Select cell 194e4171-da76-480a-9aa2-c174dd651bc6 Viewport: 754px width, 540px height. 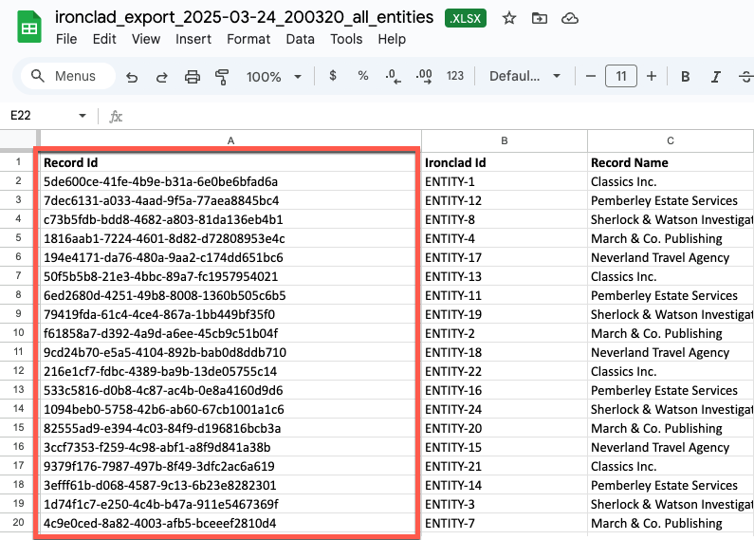(230, 257)
